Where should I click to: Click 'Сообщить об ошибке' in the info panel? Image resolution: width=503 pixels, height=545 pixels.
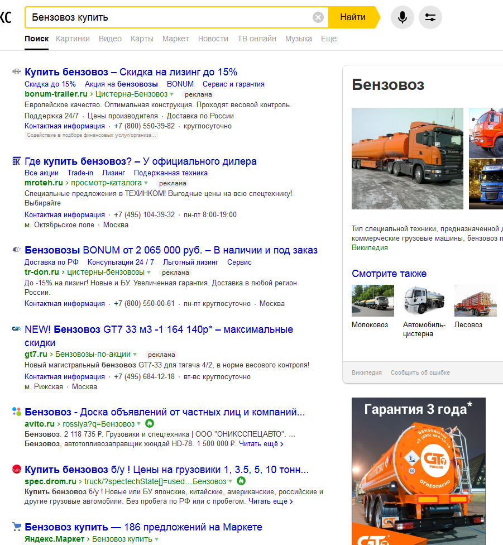pyautogui.click(x=420, y=372)
